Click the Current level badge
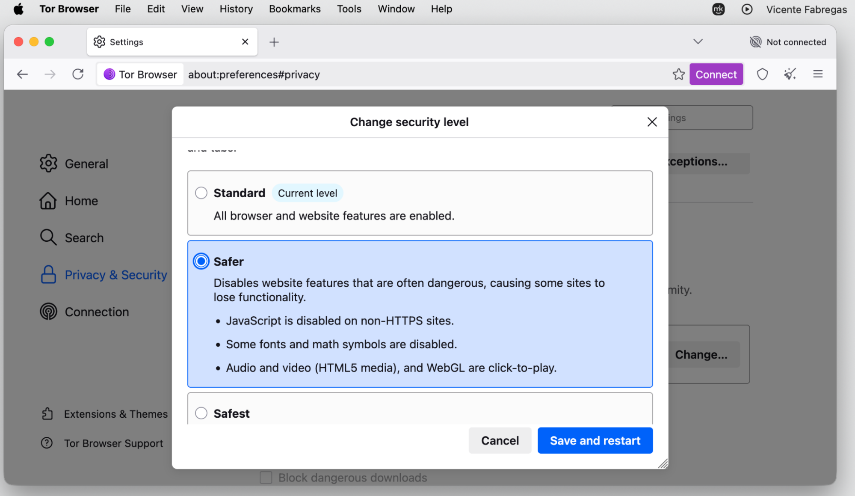 307,193
